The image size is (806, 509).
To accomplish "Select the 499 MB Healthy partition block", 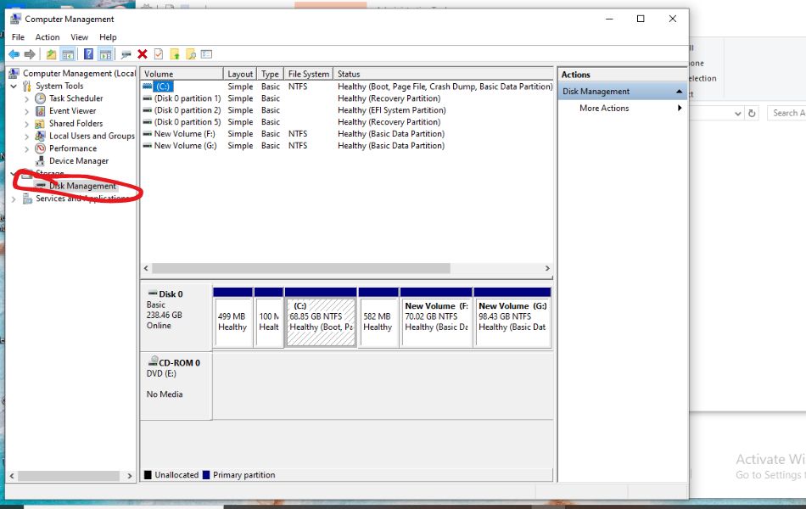I will click(x=232, y=318).
